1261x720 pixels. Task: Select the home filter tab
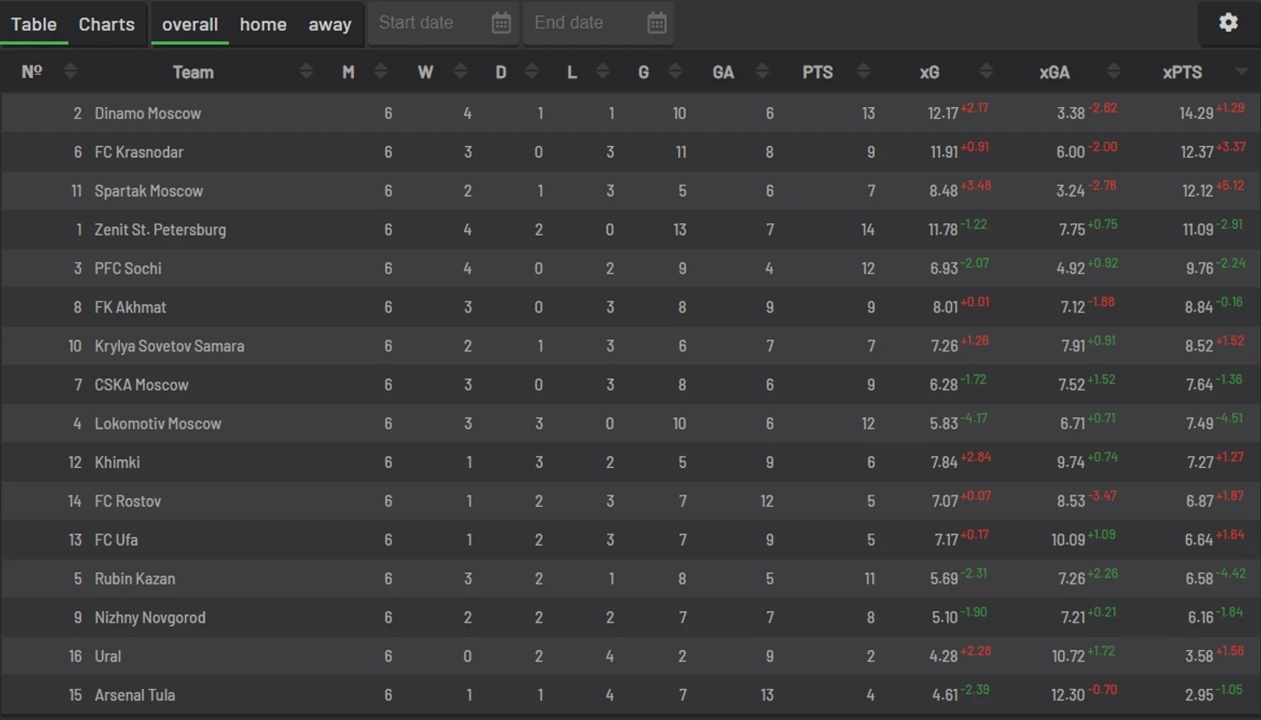[263, 24]
